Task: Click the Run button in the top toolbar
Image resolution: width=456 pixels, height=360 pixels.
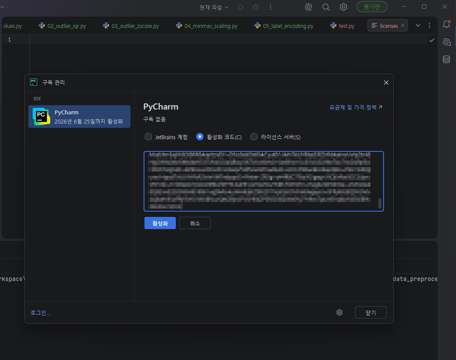Action: pos(241,7)
